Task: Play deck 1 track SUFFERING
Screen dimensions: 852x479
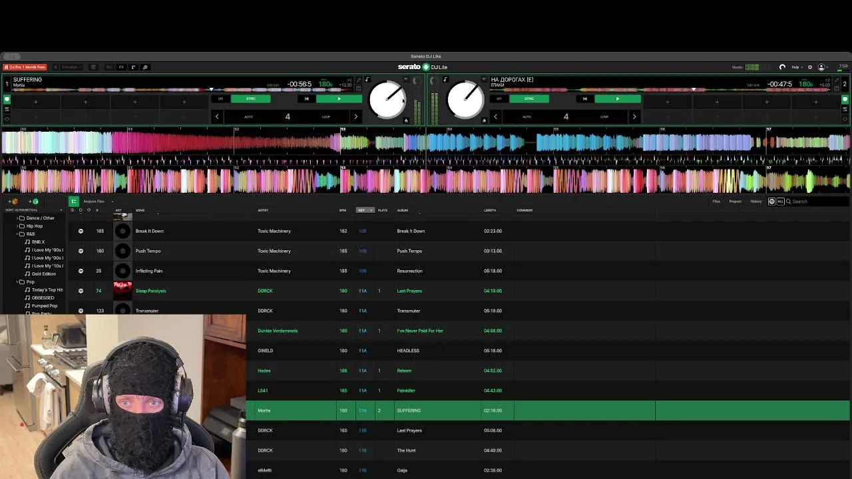Action: click(339, 98)
